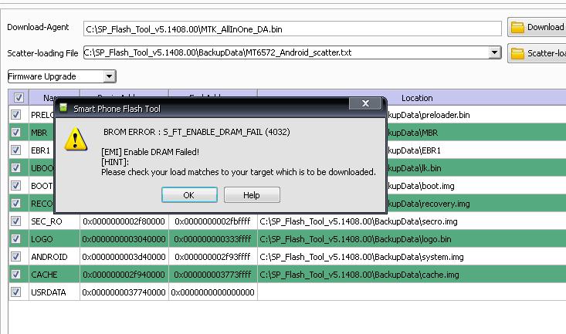
Task: Click the Help button in dialog
Action: [x=251, y=195]
